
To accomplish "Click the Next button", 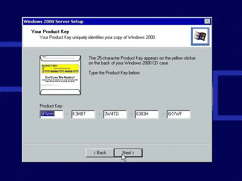I will [x=128, y=153].
